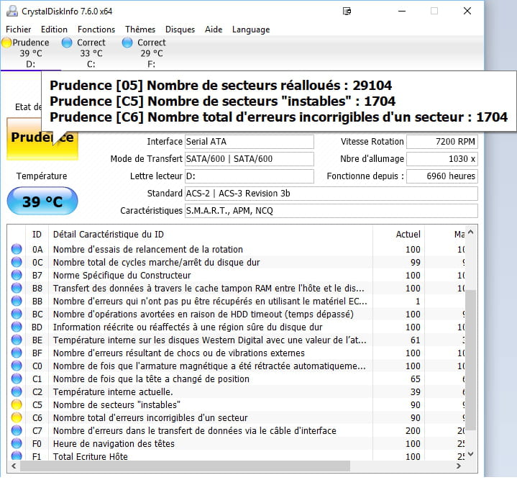The image size is (517, 480).
Task: Click the yellow icon beside row C5 secteurs instables
Action: (17, 405)
